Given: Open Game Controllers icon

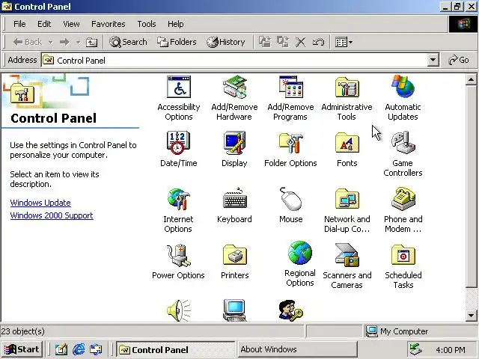Looking at the screenshot, I should point(403,143).
